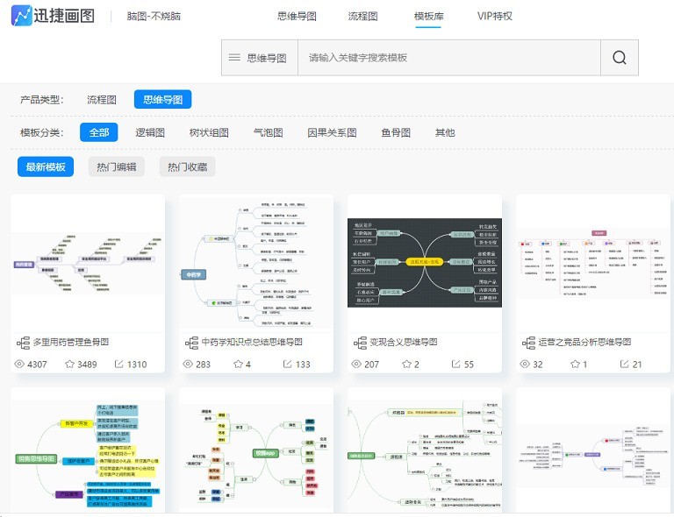674x517 pixels.
Task: Click the edit icon showing 133
Action: [x=287, y=364]
